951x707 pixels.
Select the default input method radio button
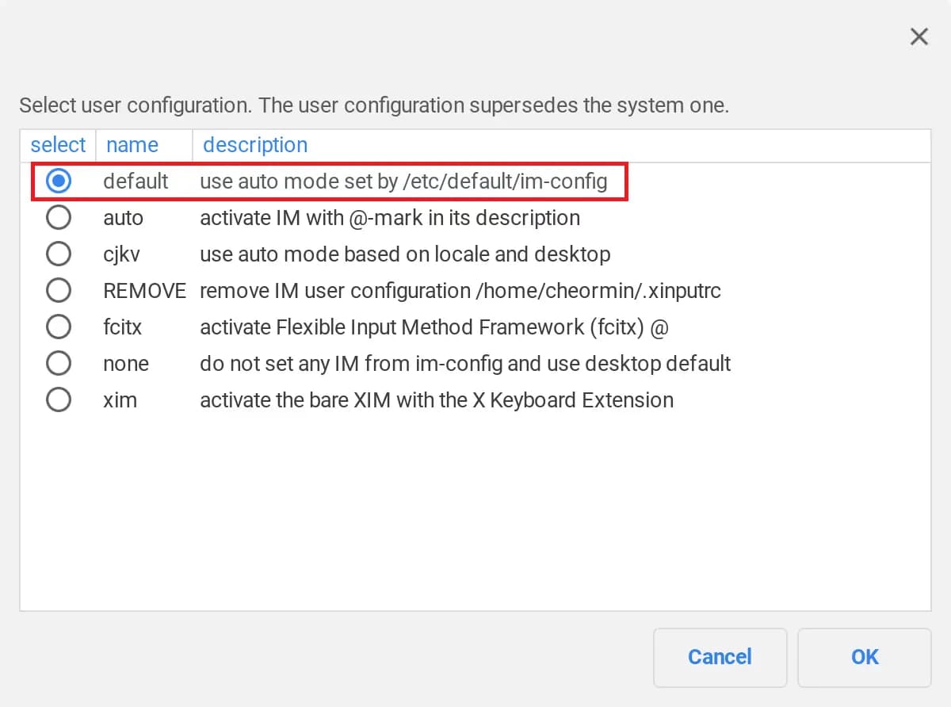(59, 181)
